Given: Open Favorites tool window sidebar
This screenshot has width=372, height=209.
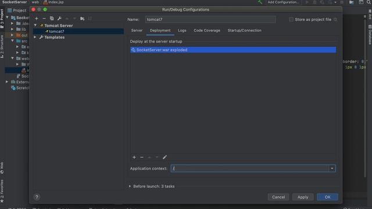Looking at the screenshot, I should point(2,191).
